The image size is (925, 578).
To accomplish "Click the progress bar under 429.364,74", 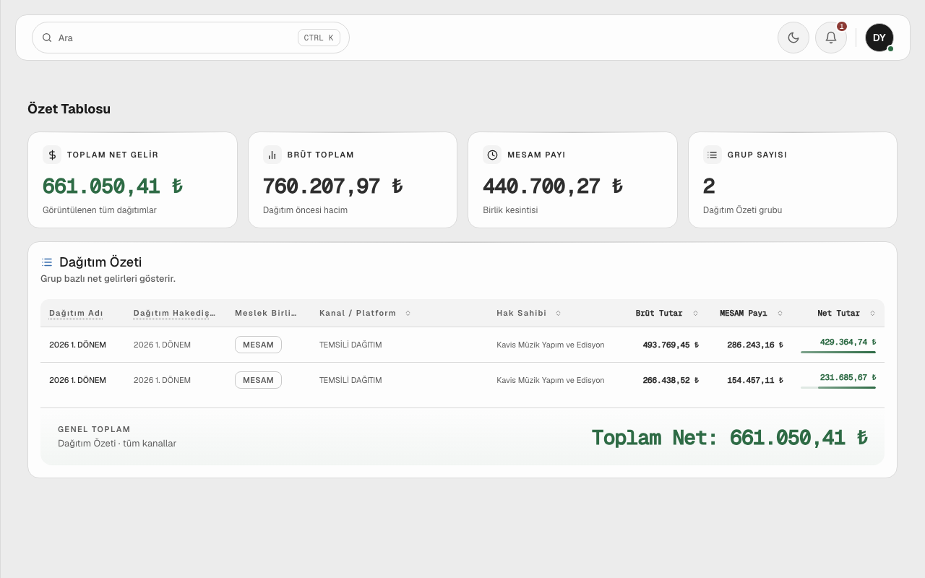I will [x=838, y=353].
